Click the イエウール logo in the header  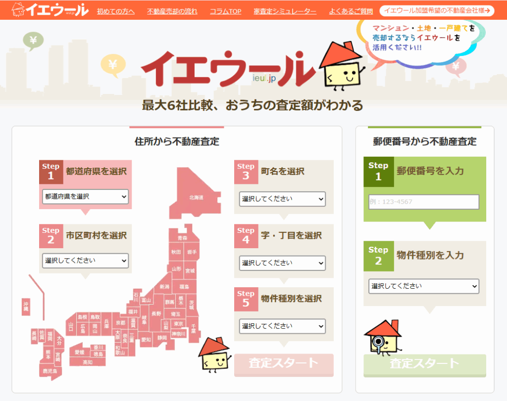50,10
